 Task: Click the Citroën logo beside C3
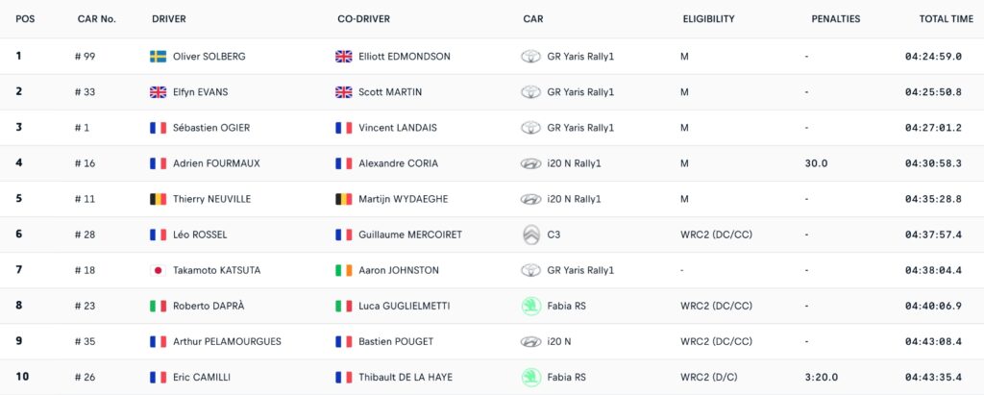pyautogui.click(x=530, y=235)
